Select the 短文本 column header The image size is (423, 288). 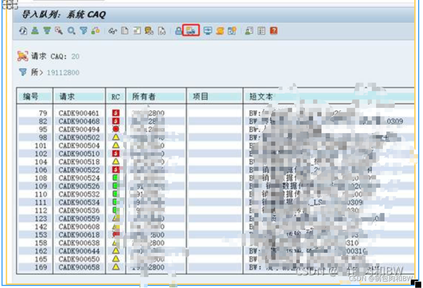pyautogui.click(x=261, y=97)
